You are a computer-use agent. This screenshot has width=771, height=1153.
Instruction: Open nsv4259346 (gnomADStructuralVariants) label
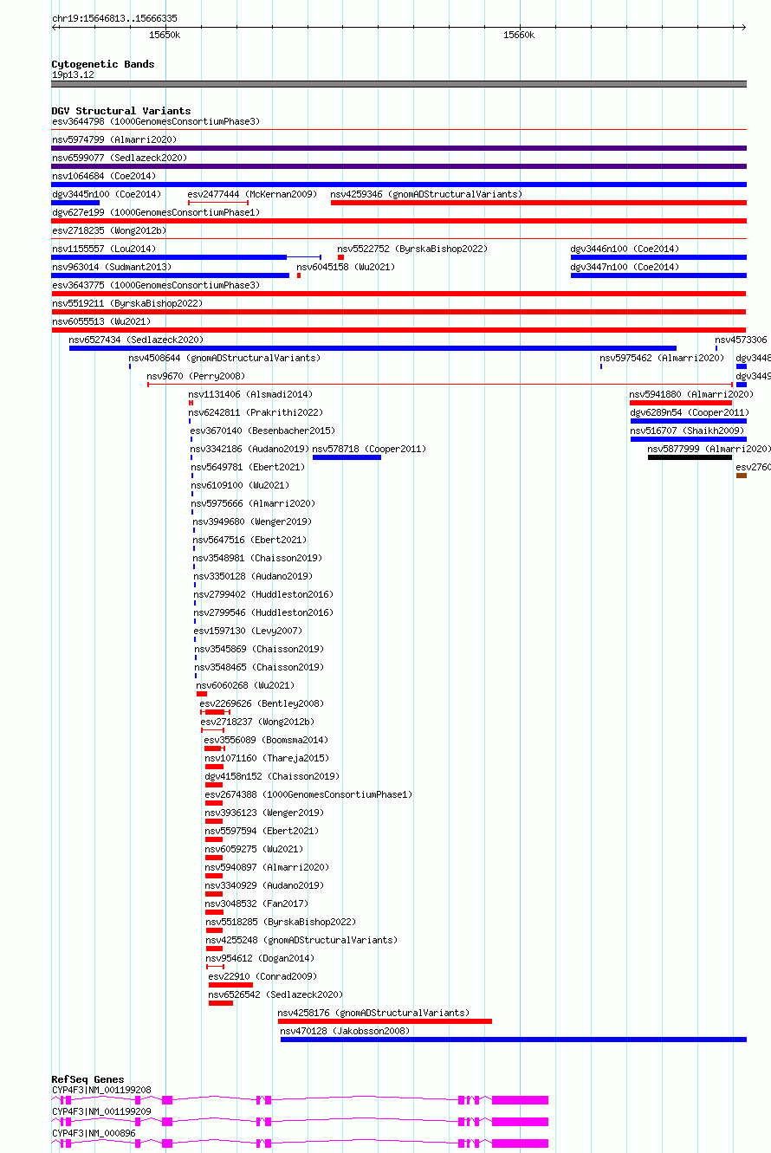tap(426, 194)
